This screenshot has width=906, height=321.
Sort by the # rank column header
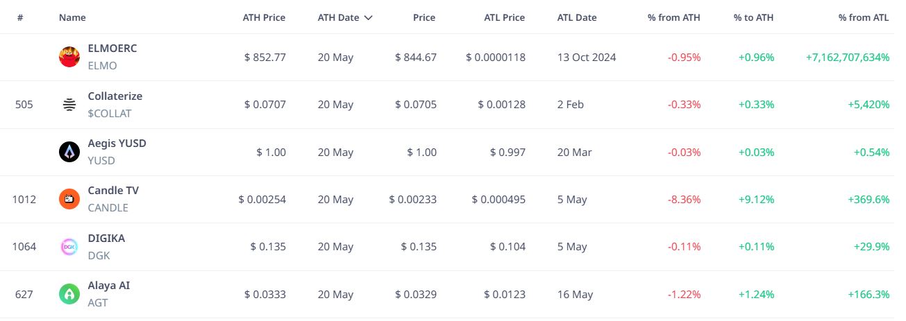(20, 17)
